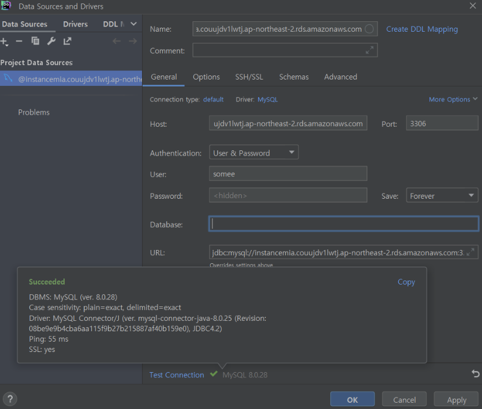Click the Succeeded status text

[47, 282]
